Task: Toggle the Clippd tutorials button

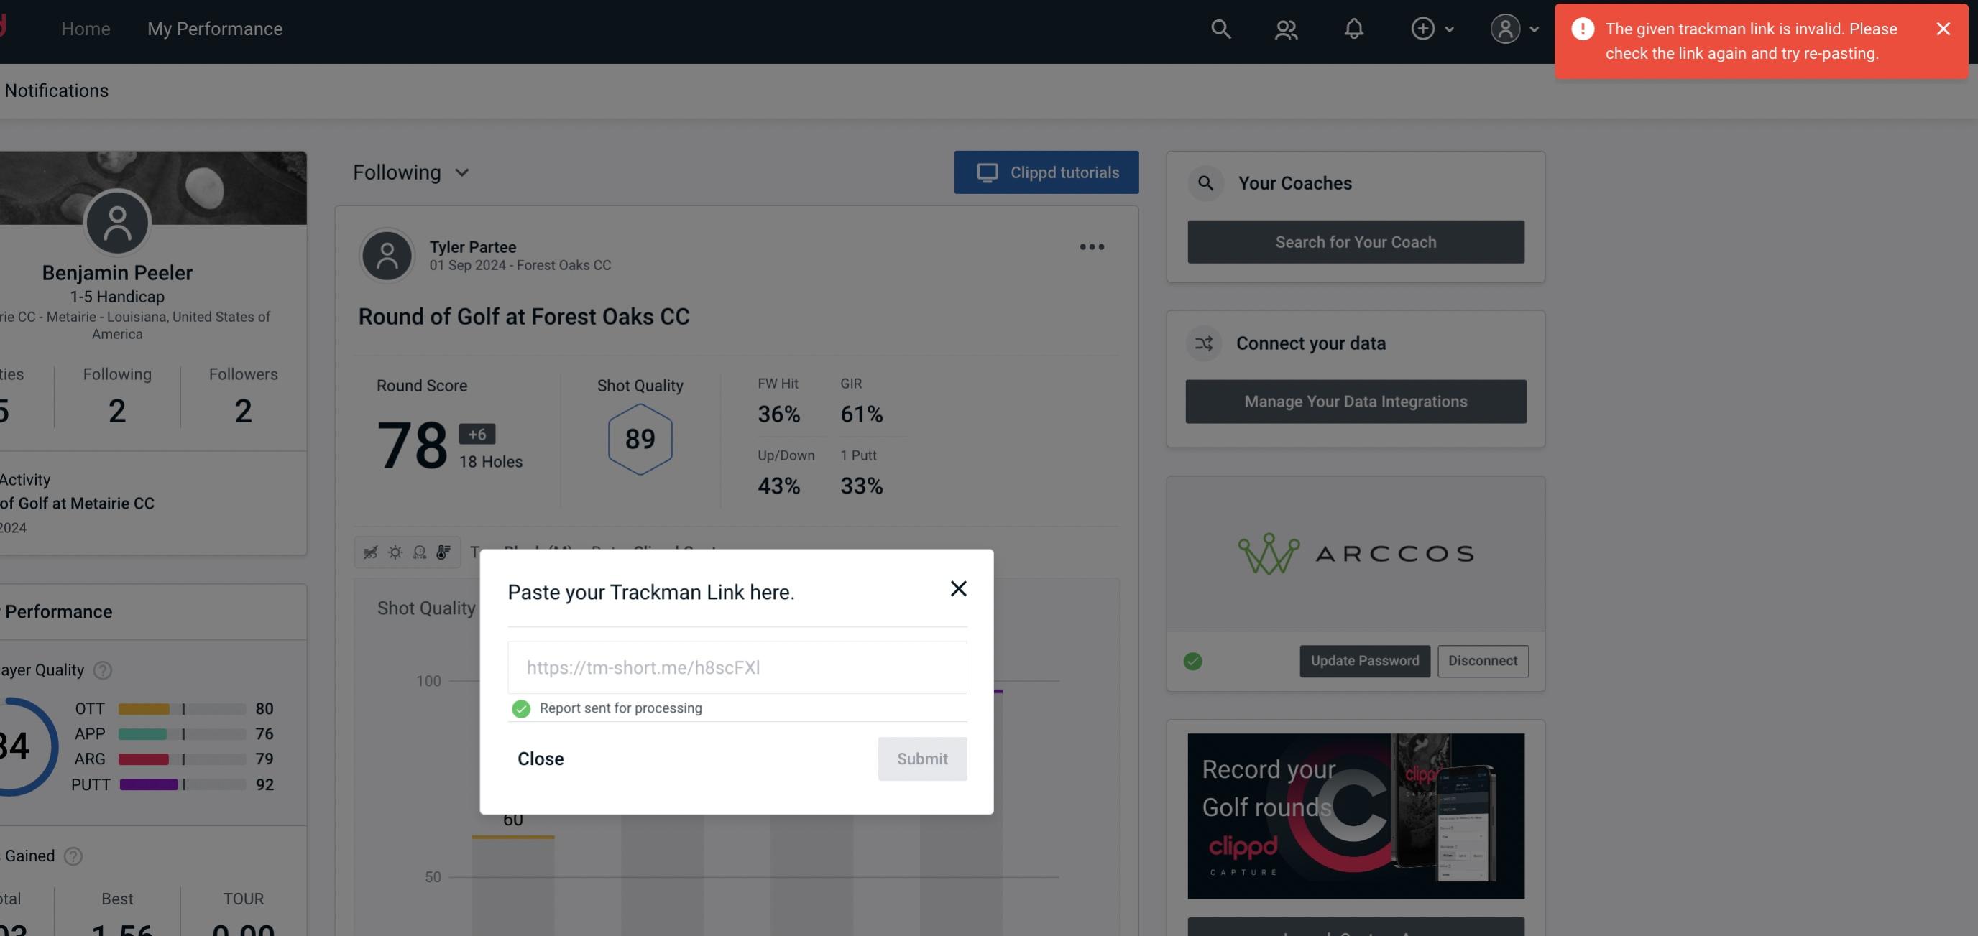Action: click(x=1047, y=172)
